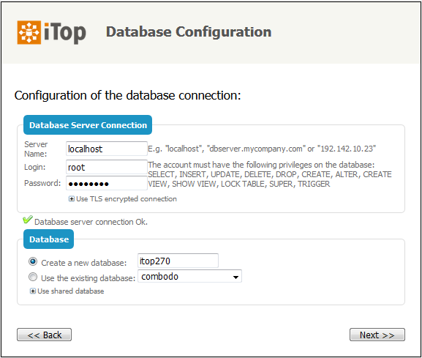This screenshot has height=358, width=422.
Task: Click the Use shared database text
Action: click(71, 291)
